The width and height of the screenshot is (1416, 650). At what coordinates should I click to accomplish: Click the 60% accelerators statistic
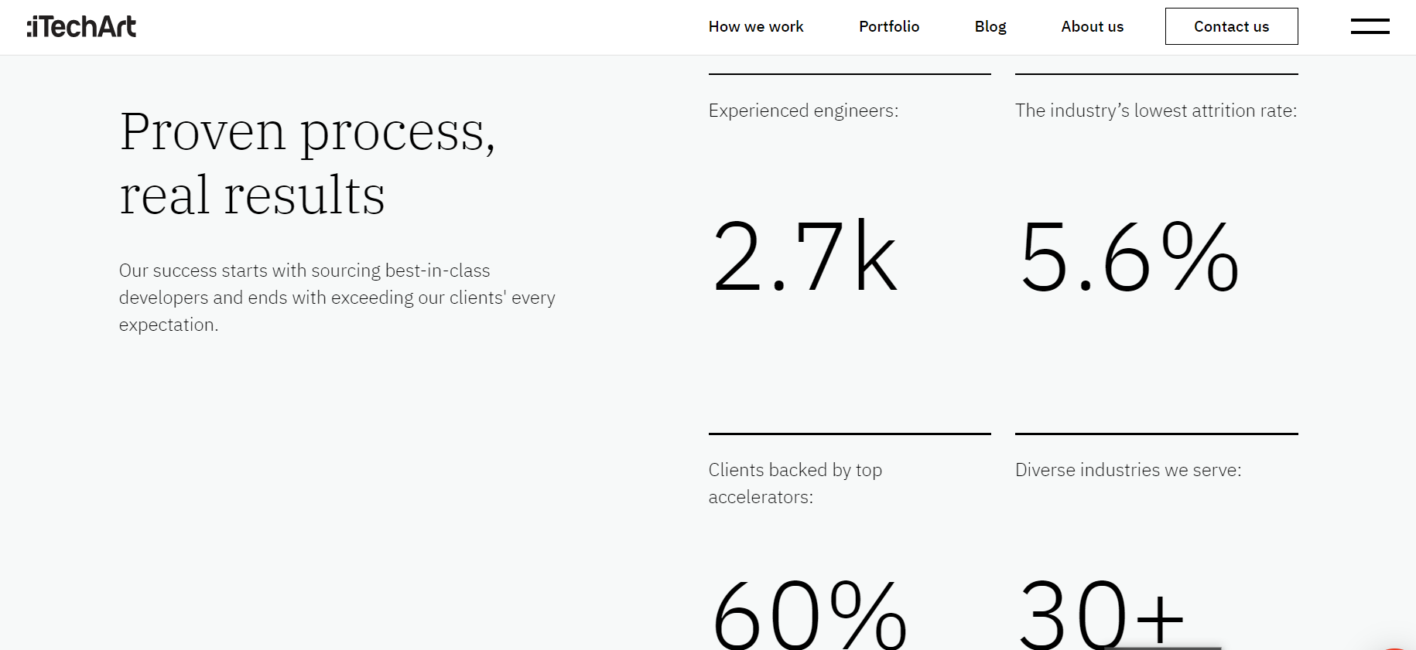(x=809, y=614)
